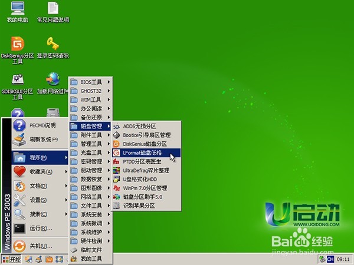Viewport: 354px width, 265px height.
Task: Open the 驱动管理 folder entry
Action: click(90, 170)
